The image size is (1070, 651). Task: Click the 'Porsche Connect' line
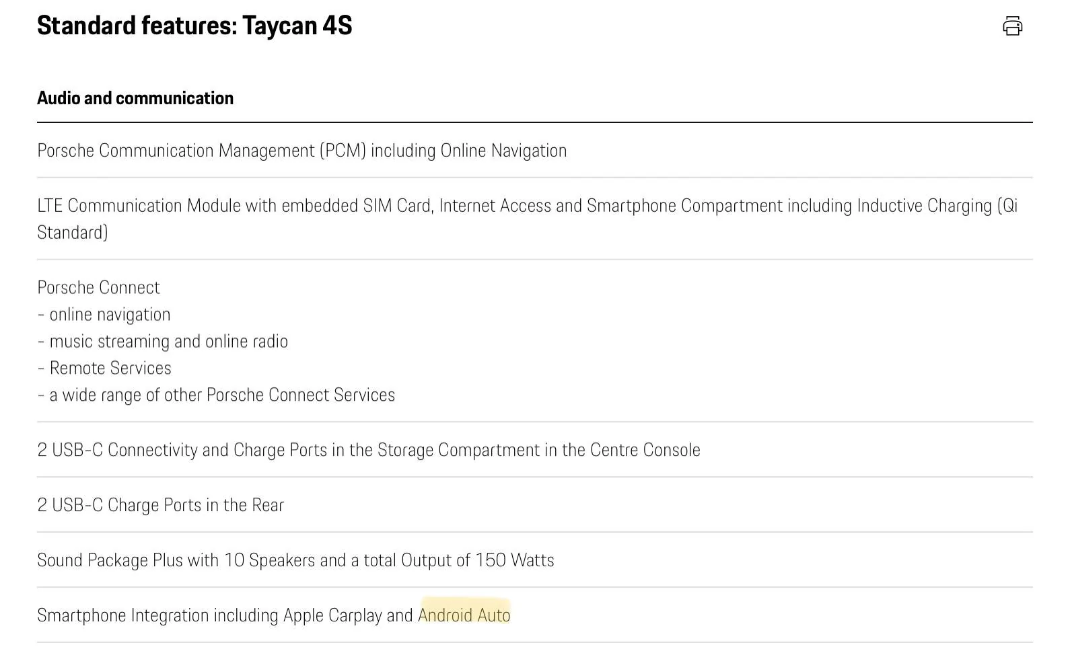98,288
